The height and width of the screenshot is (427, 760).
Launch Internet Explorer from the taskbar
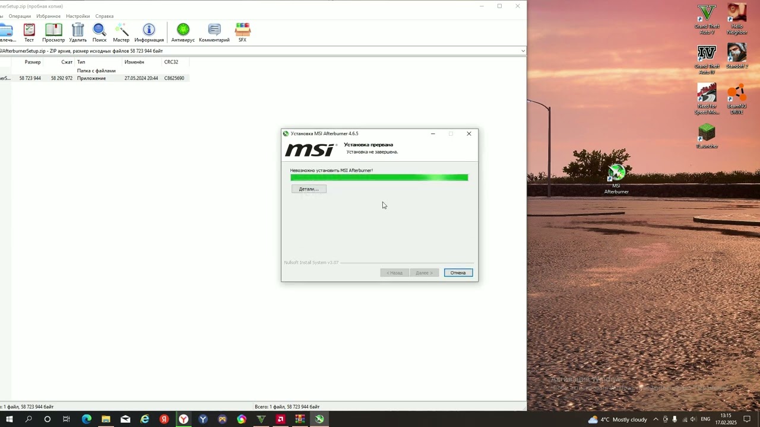click(145, 419)
